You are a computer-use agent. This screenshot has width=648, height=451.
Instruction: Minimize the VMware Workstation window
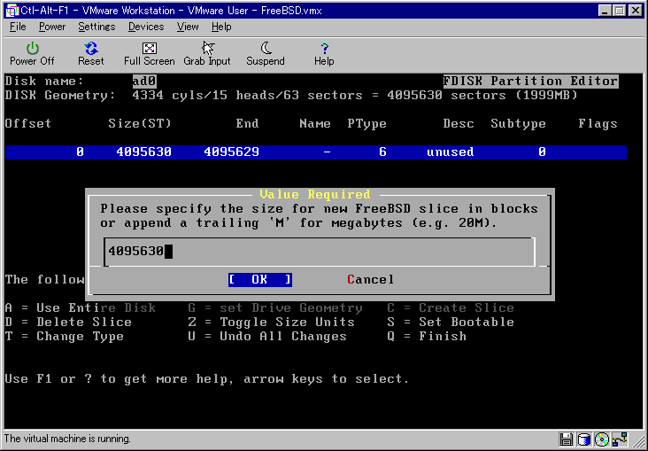pyautogui.click(x=605, y=11)
